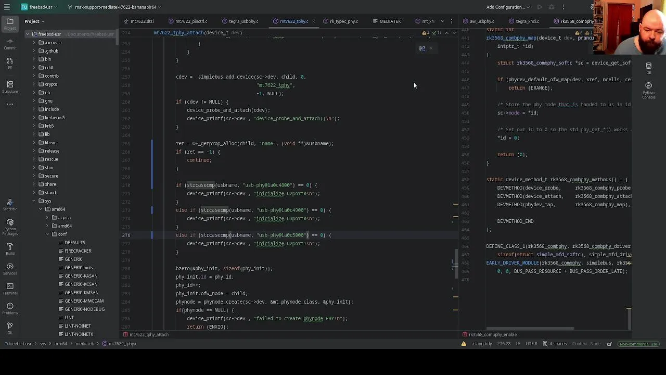This screenshot has height=375, width=666.
Task: Collapse the conf folder
Action: [47, 234]
